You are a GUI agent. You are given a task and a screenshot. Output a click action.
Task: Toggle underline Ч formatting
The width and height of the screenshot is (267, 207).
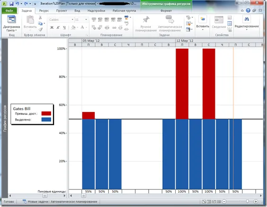(x=64, y=27)
